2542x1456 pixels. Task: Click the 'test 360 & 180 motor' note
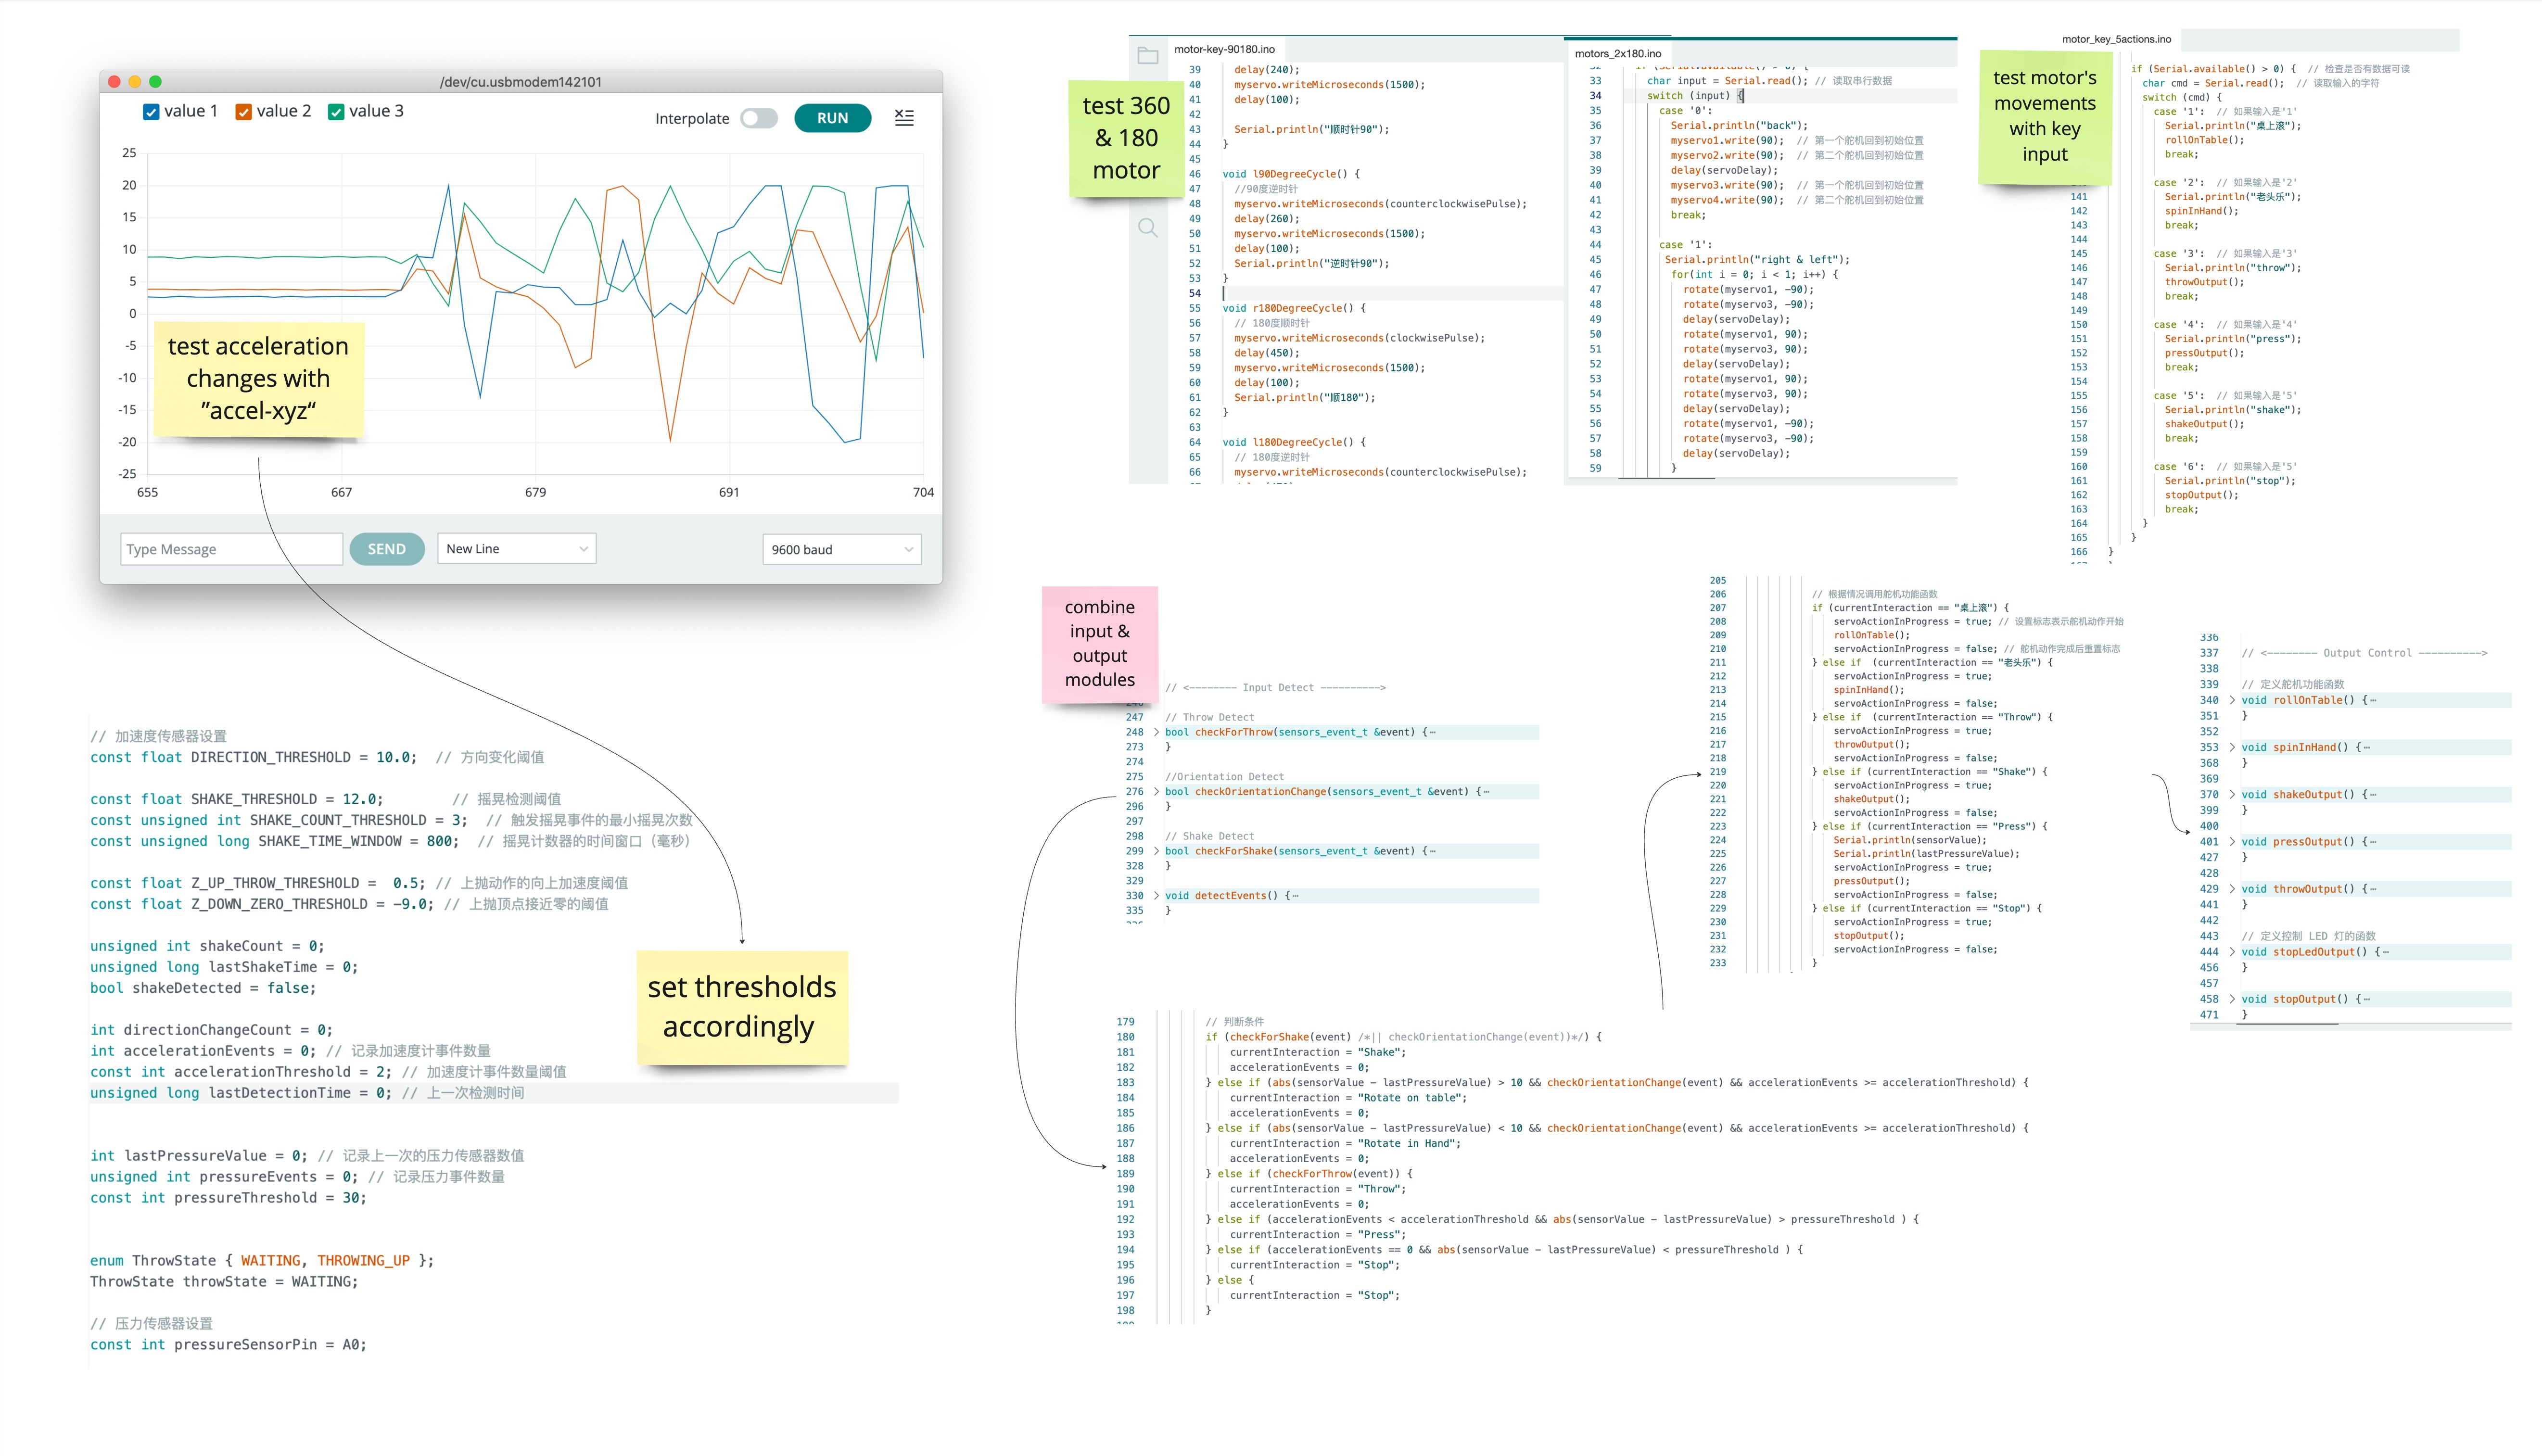click(x=1126, y=138)
